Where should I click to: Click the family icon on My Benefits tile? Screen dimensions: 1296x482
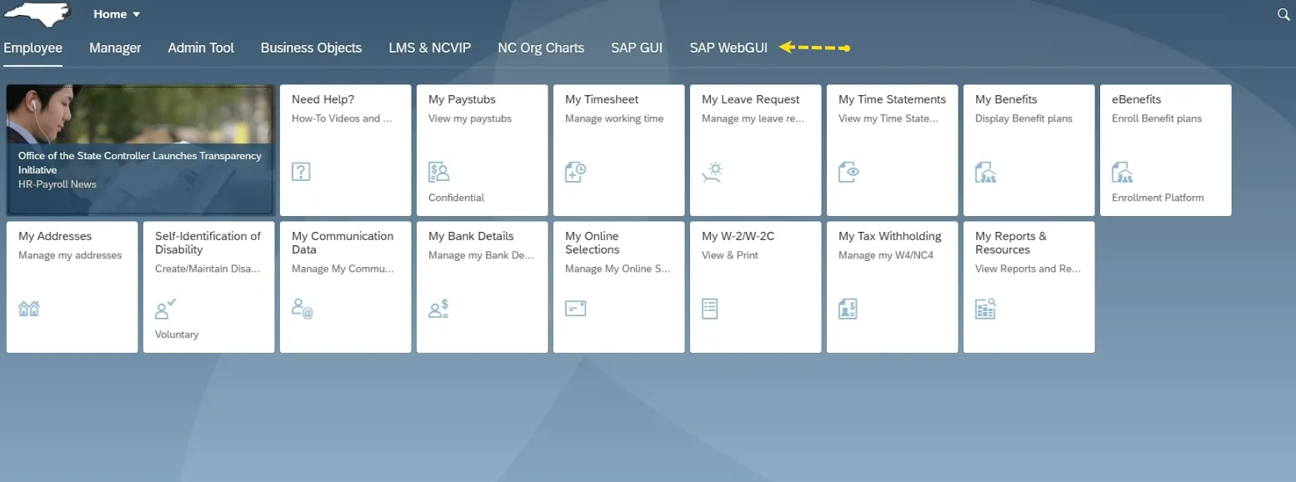pyautogui.click(x=985, y=172)
